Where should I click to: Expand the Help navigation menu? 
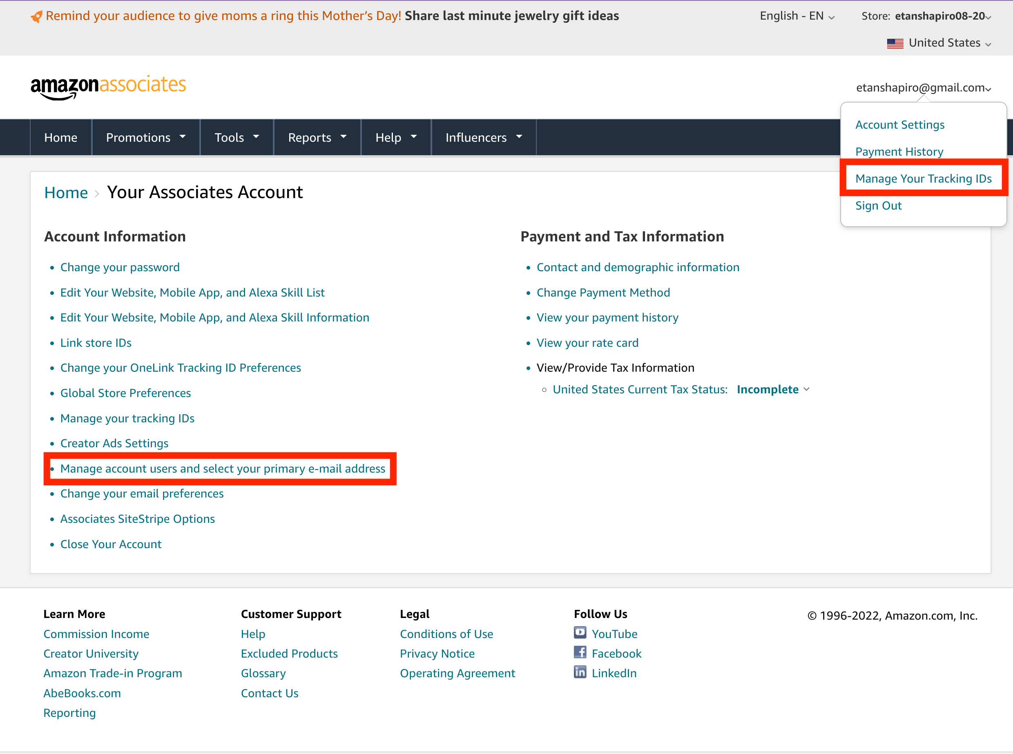pos(396,137)
